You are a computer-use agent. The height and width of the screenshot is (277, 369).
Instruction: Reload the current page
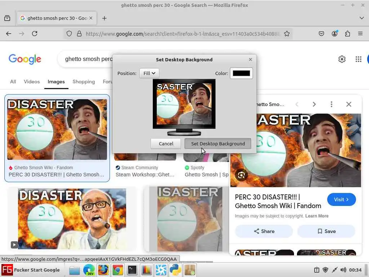tap(35, 34)
